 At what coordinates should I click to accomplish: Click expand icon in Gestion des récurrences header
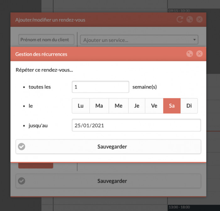pos(190,54)
